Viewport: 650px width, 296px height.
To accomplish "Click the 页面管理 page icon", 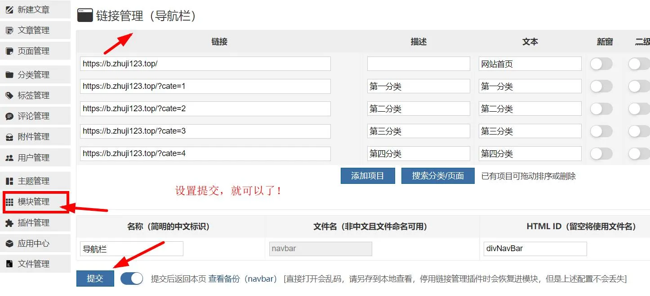I will [9, 51].
